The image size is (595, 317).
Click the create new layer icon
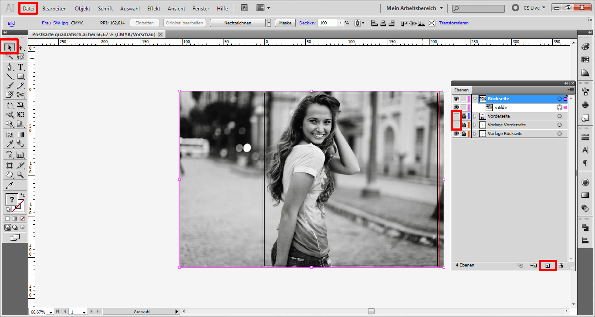click(548, 266)
